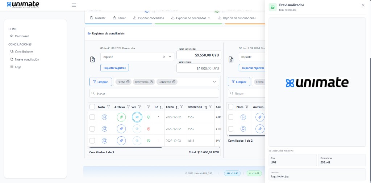Image resolution: width=371 pixels, height=183 pixels.
Task: Click the right table horizontal scrollbar
Action: (x=246, y=136)
